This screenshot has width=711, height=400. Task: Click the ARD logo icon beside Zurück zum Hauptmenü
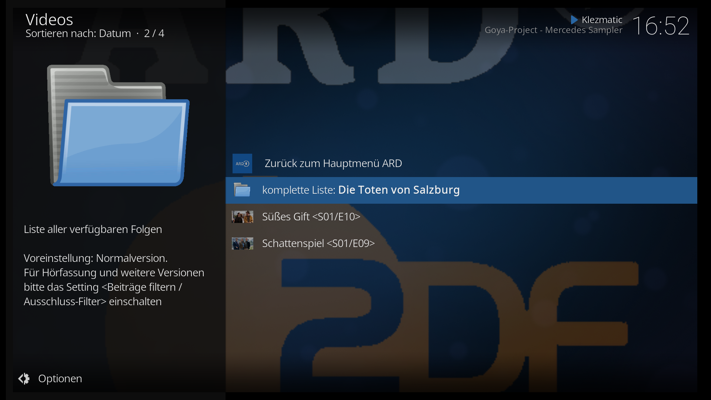(x=242, y=163)
